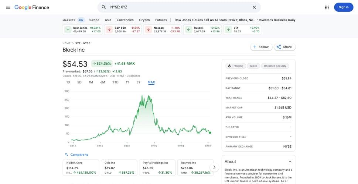Add PayPal Holdings Inc to comparison
Image resolution: width=358 pixels, height=184 pixels.
(x=157, y=168)
